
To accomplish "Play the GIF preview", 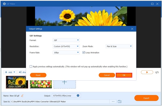I will pos(147,72).
